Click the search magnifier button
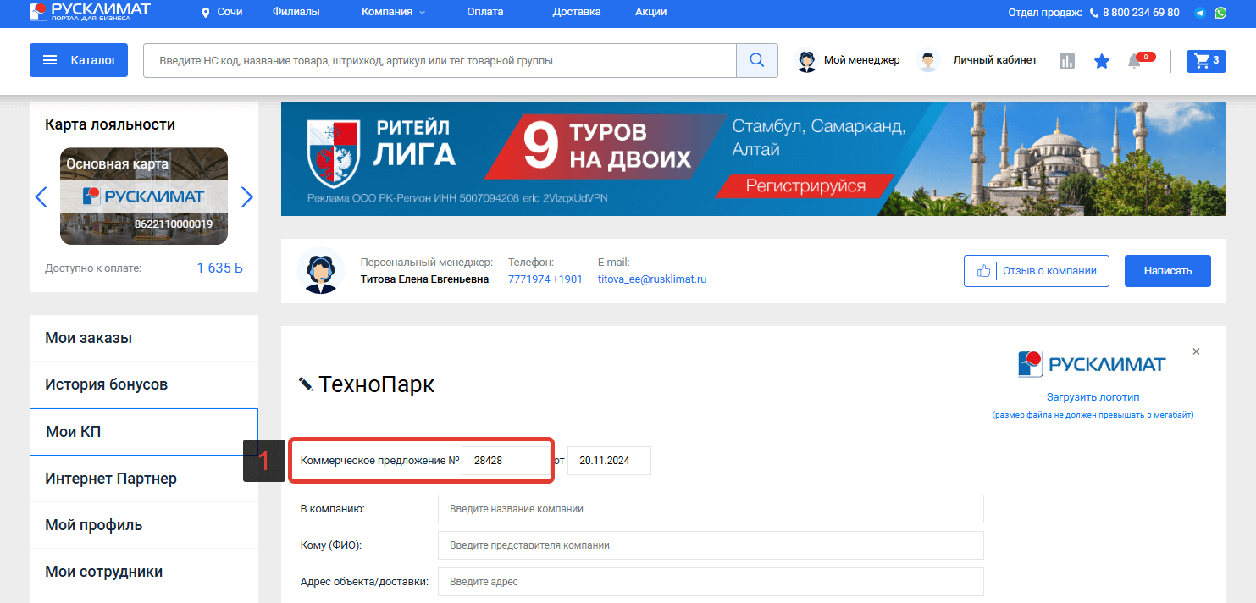Screen dimensions: 1256x603 click(757, 61)
